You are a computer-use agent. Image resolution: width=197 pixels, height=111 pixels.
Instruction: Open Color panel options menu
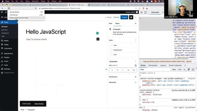click(x=135, y=40)
